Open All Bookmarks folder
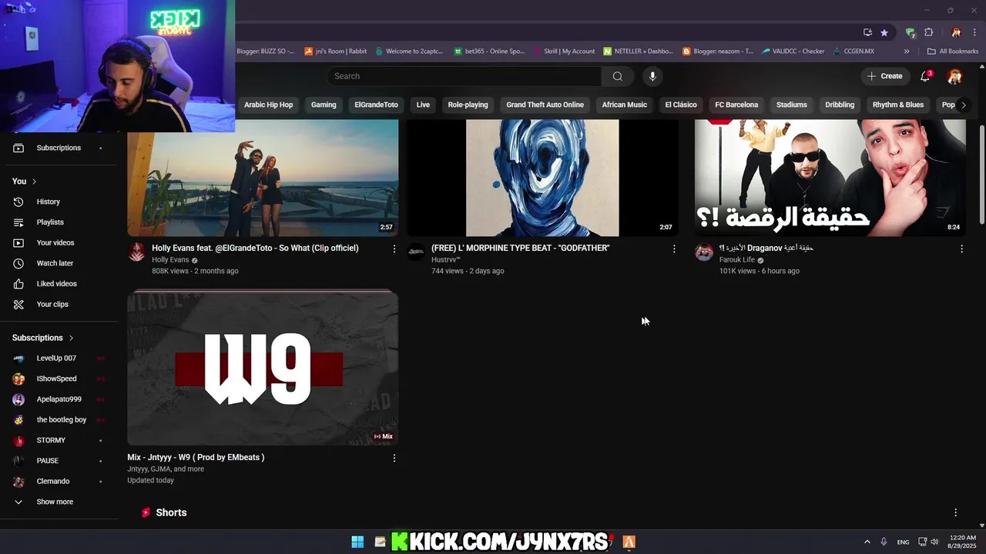The width and height of the screenshot is (986, 554). (x=953, y=52)
